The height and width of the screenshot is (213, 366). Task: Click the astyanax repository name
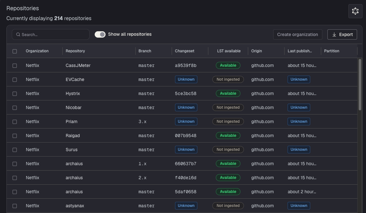coord(75,206)
